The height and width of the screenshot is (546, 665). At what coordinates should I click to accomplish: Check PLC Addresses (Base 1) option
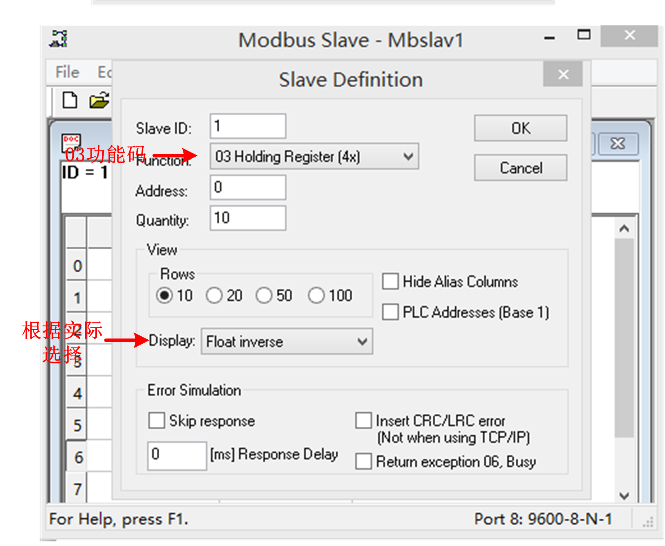[x=390, y=312]
